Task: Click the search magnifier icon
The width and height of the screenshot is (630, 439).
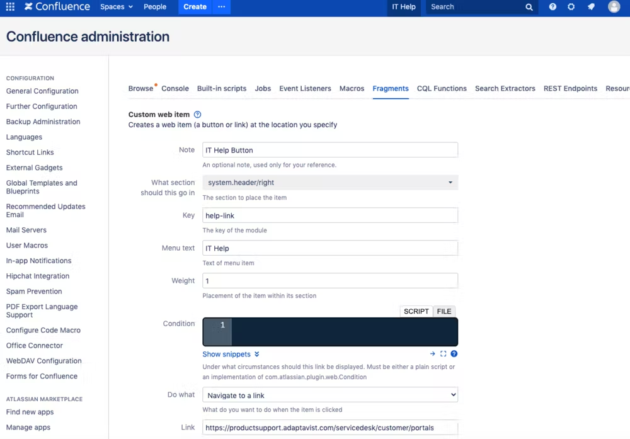Action: click(529, 7)
